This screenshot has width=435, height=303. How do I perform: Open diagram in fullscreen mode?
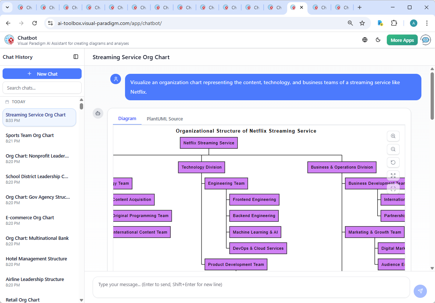point(393,189)
